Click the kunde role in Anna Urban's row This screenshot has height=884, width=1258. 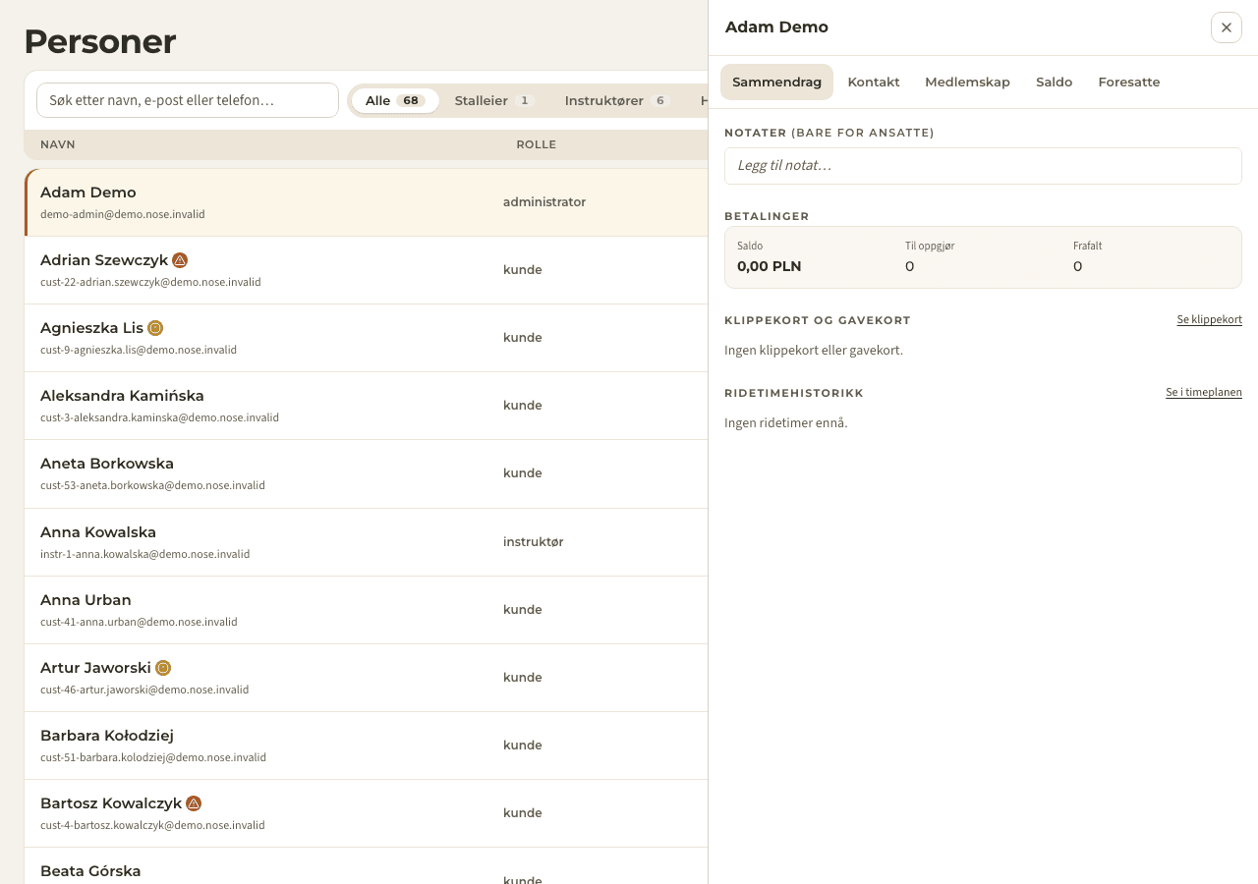523,610
